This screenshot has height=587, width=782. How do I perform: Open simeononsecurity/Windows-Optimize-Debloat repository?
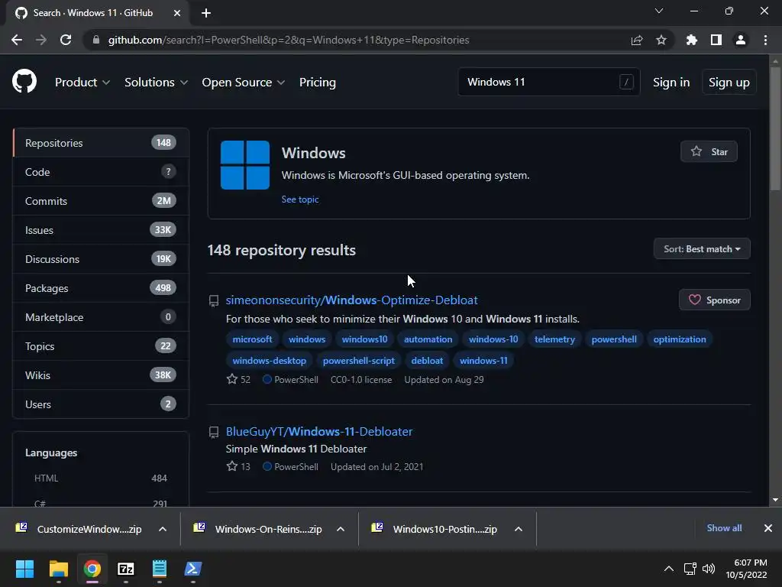(x=351, y=300)
